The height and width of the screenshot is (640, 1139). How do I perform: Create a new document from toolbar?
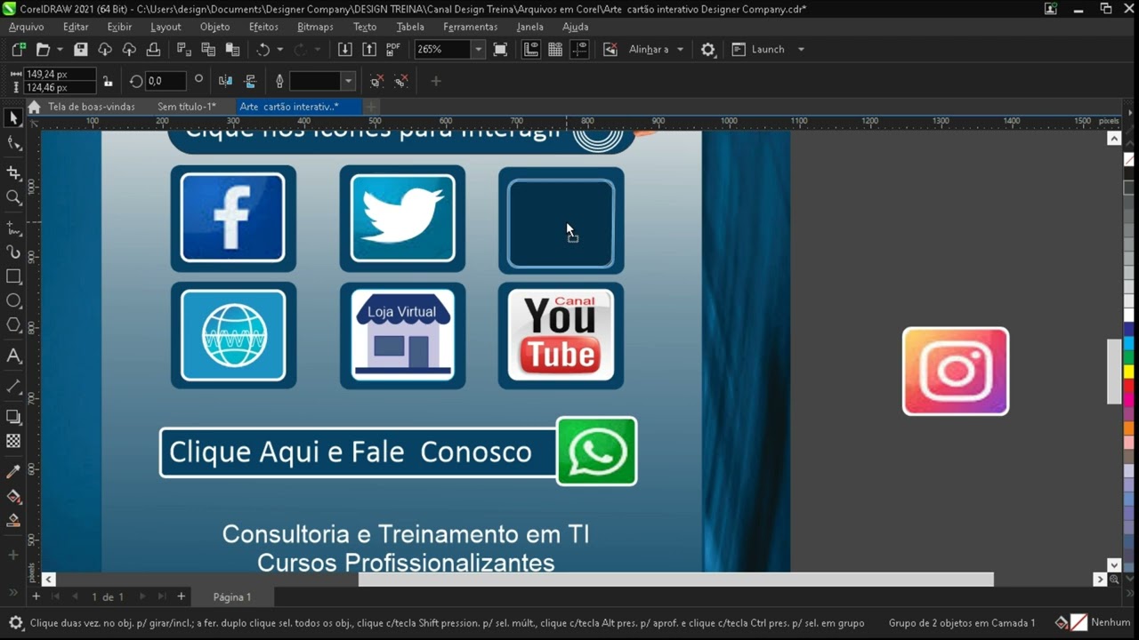click(x=19, y=50)
